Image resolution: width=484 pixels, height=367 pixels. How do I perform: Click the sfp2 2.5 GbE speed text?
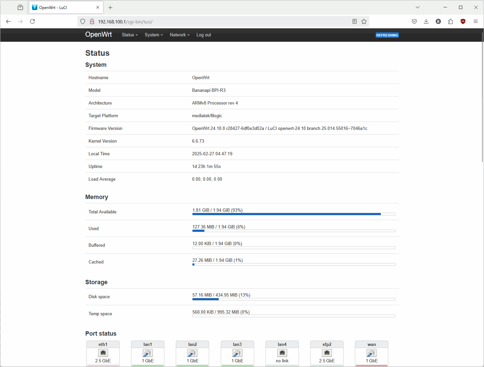pos(327,361)
